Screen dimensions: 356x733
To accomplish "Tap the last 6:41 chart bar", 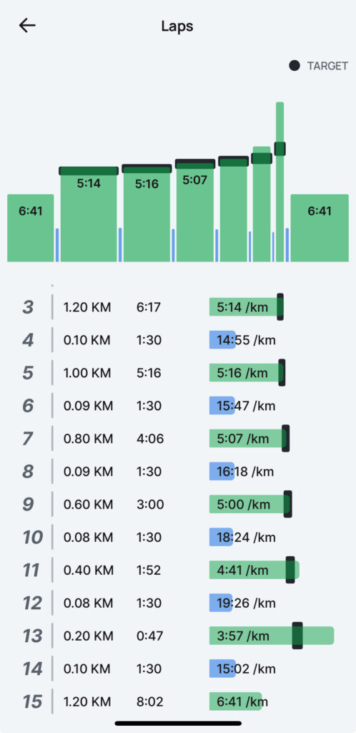I will (x=320, y=228).
